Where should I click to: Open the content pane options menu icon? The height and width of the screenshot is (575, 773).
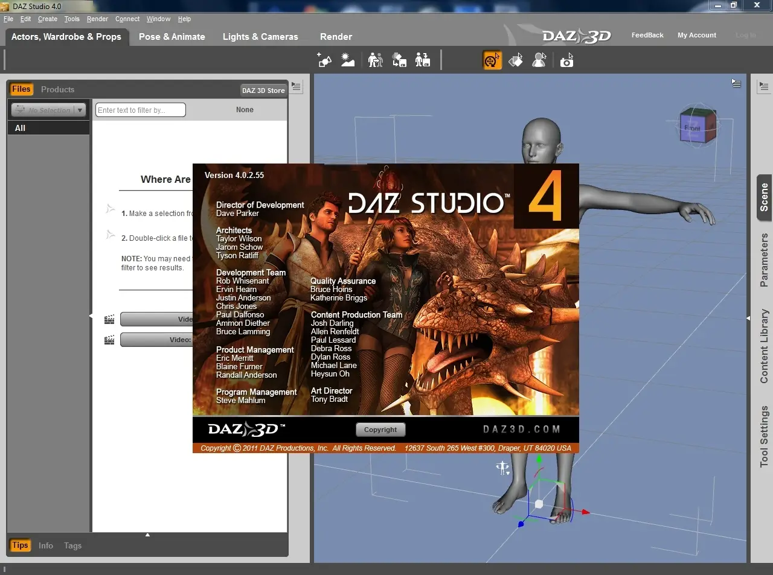point(296,87)
